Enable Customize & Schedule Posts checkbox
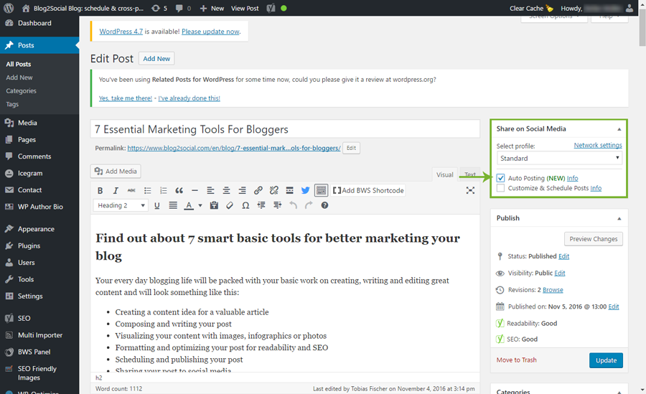The width and height of the screenshot is (646, 394). (x=500, y=188)
